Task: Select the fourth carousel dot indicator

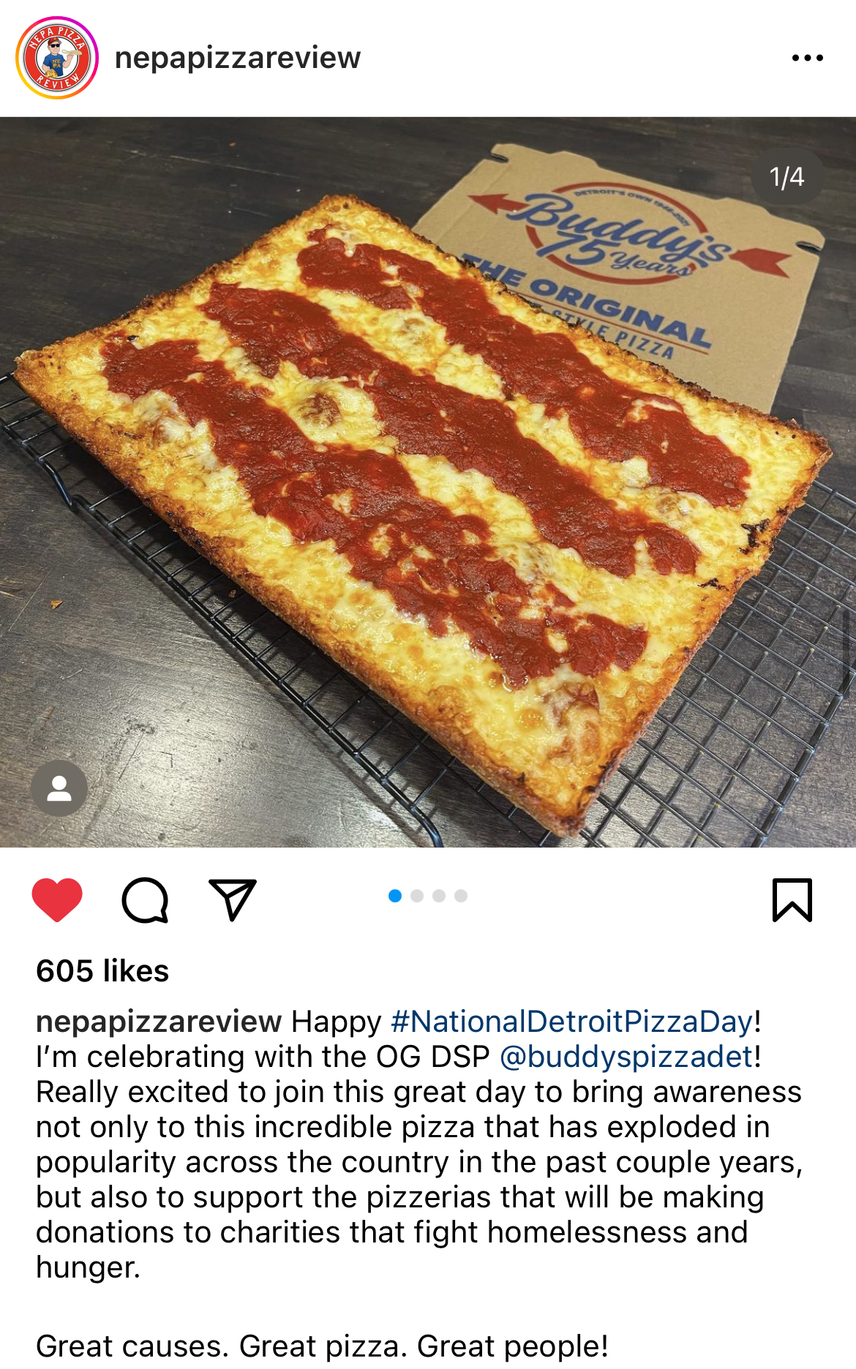Action: pos(461,896)
